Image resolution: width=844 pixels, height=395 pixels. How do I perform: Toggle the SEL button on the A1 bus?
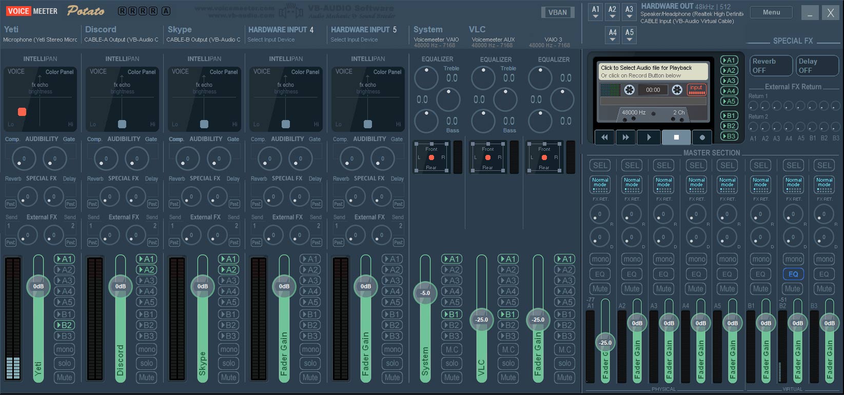tap(600, 165)
